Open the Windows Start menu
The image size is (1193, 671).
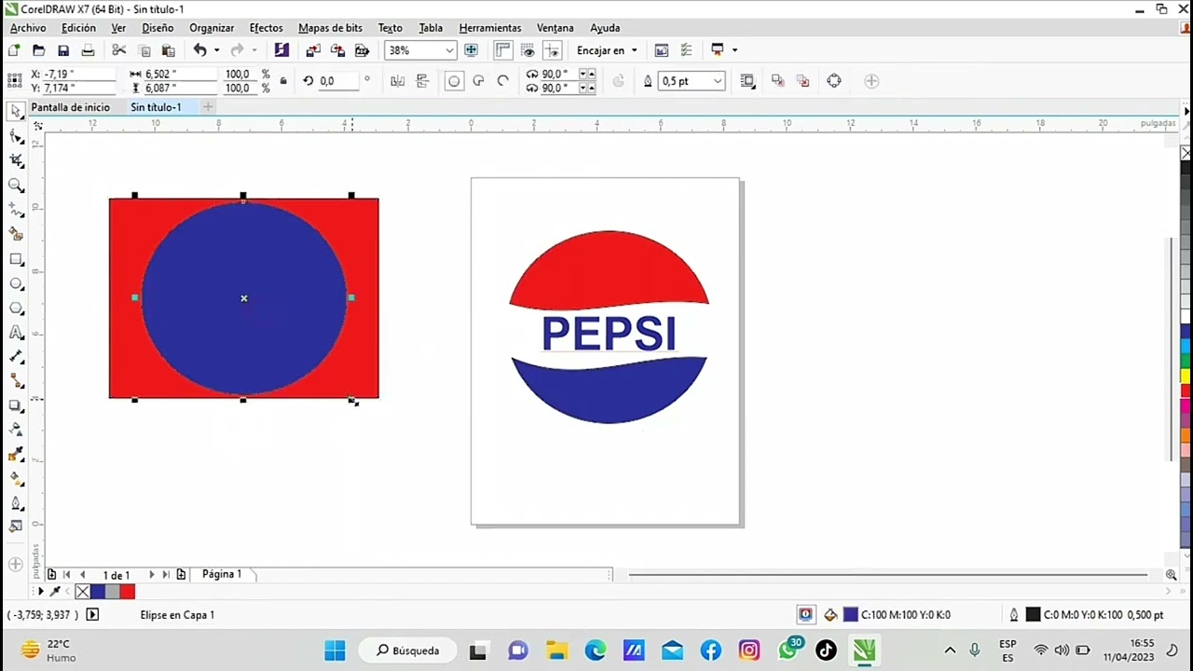(x=335, y=650)
